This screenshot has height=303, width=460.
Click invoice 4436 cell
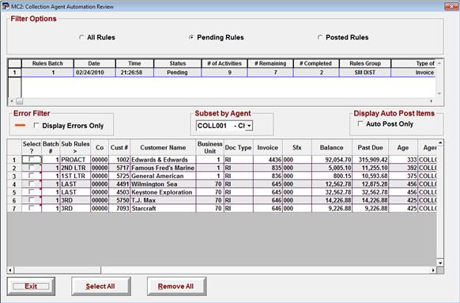coord(268,160)
